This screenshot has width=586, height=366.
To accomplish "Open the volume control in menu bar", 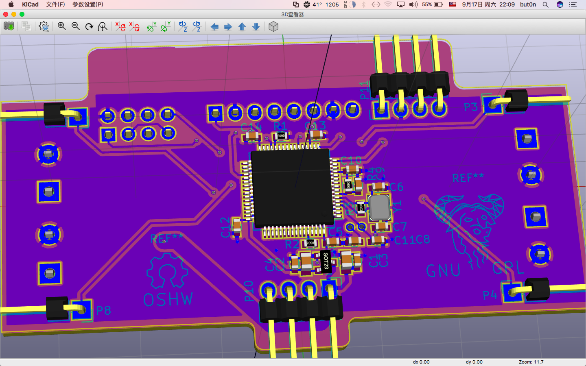I will coord(413,4).
